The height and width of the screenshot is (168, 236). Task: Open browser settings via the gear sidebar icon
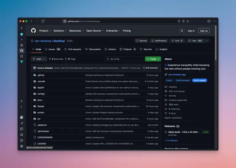[x=21, y=146]
